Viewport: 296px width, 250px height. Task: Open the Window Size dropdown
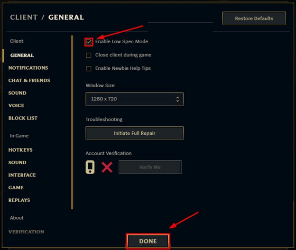(134, 99)
